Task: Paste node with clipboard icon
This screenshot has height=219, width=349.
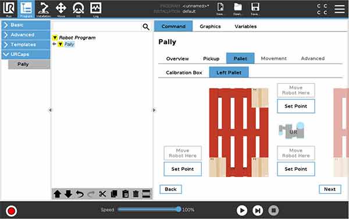Action: pos(125,194)
